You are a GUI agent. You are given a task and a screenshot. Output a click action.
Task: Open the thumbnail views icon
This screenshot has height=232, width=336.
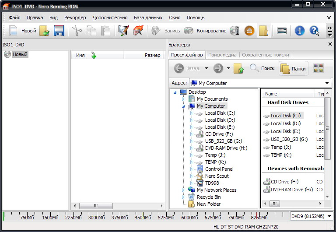pos(318,68)
